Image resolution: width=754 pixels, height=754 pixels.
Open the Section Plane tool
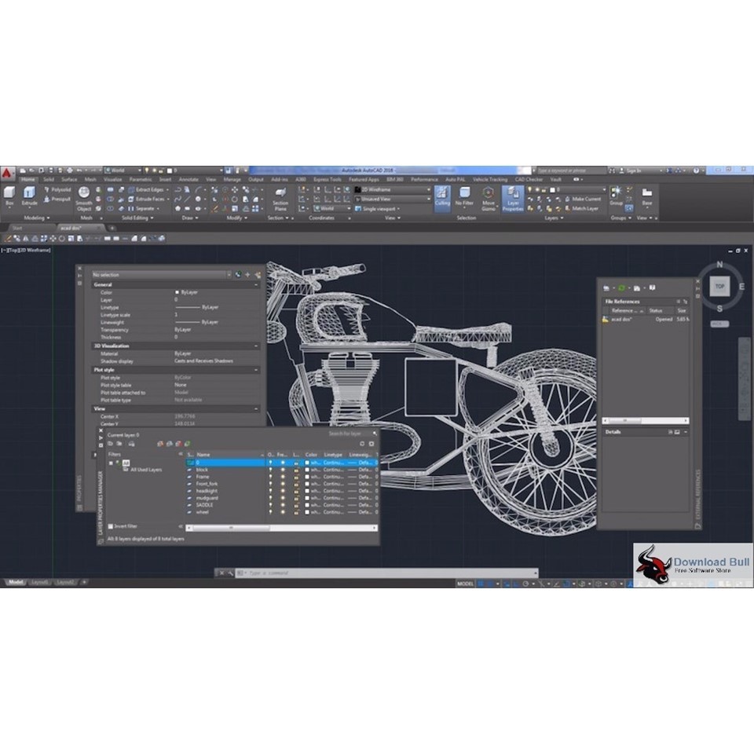(x=280, y=196)
